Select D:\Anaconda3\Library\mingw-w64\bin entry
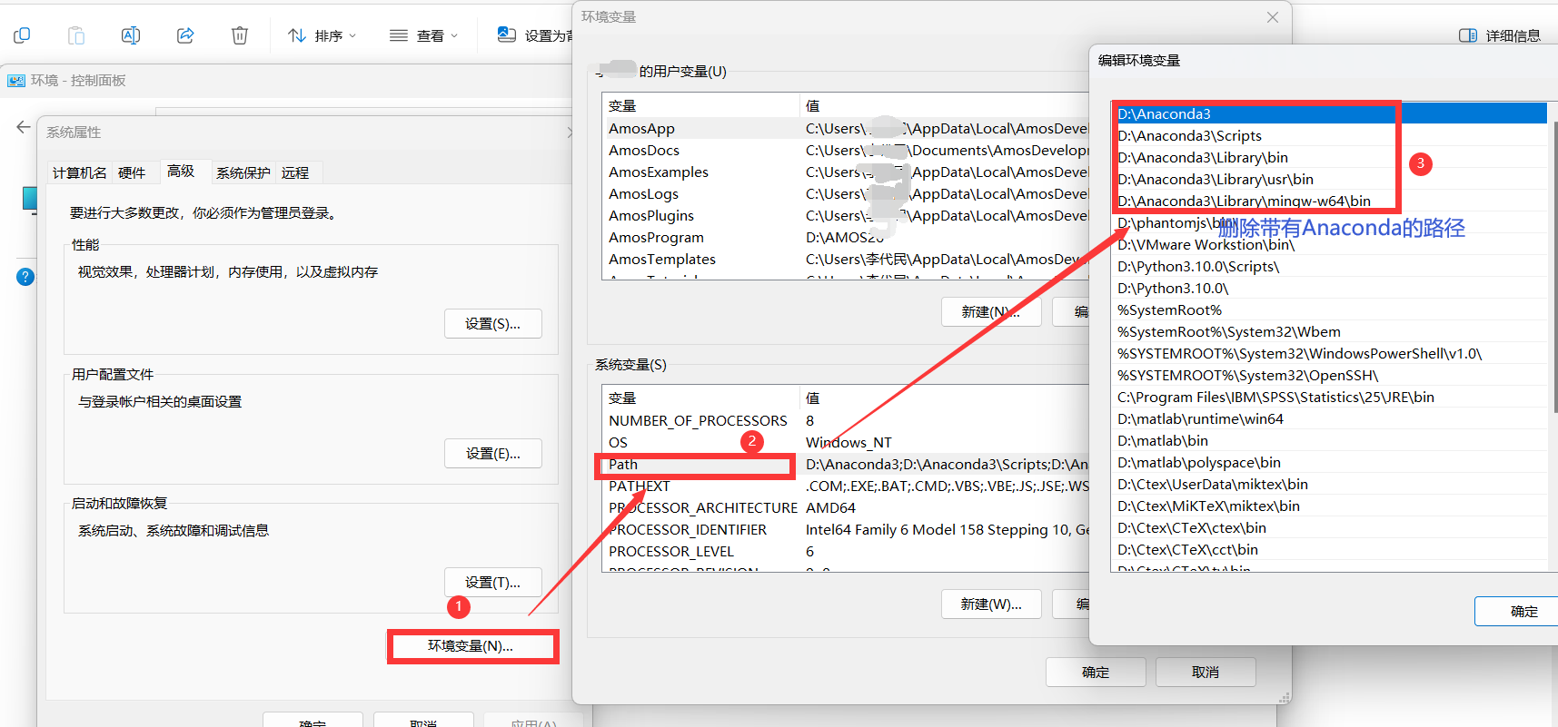The width and height of the screenshot is (1558, 727). (1330, 201)
